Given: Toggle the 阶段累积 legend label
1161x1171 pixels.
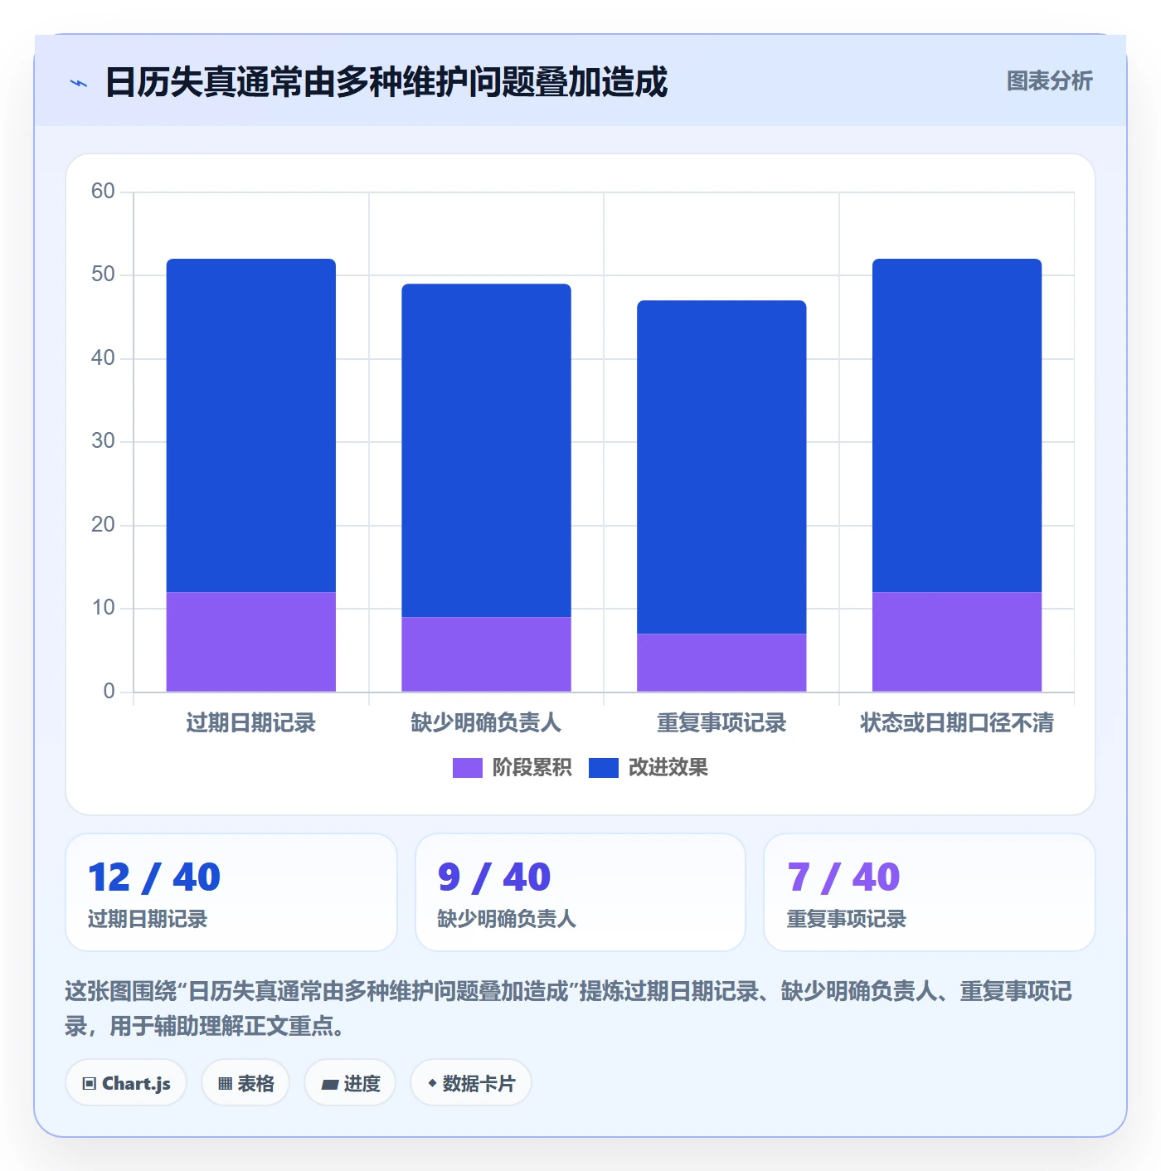Looking at the screenshot, I should (532, 768).
